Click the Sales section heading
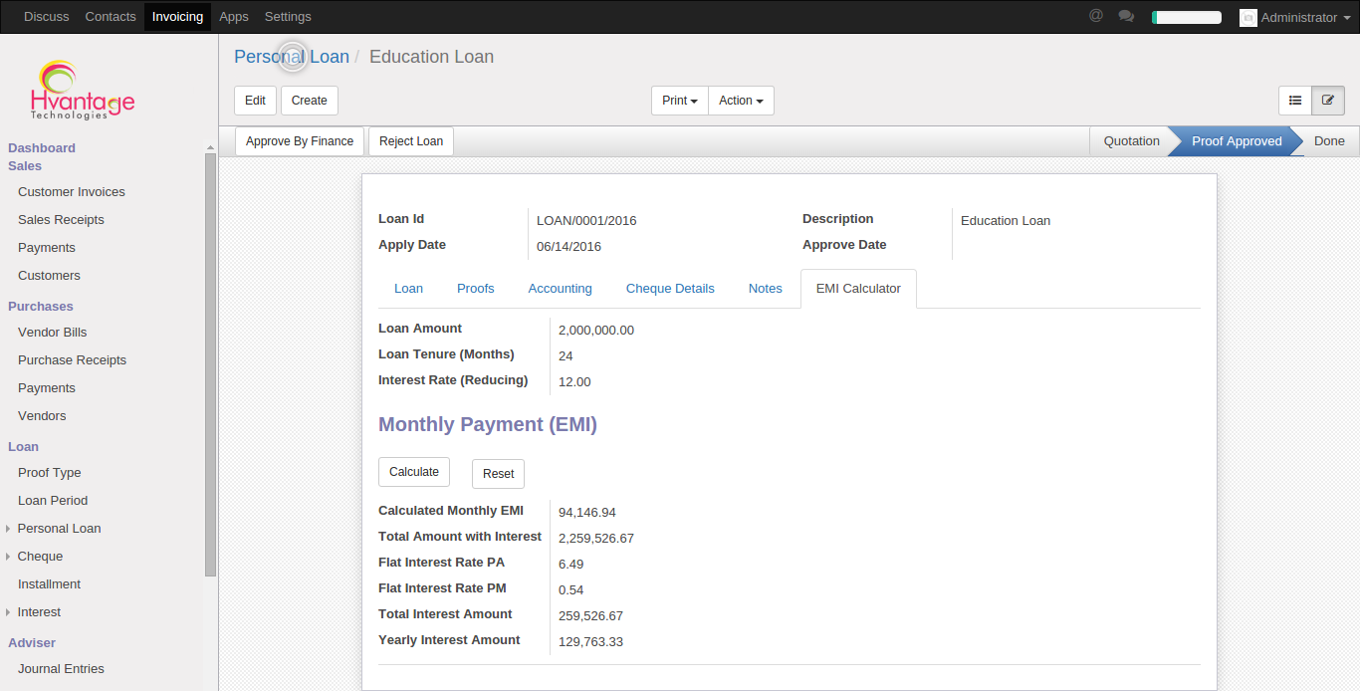Screen dimensions: 1360x691 click(x=25, y=166)
